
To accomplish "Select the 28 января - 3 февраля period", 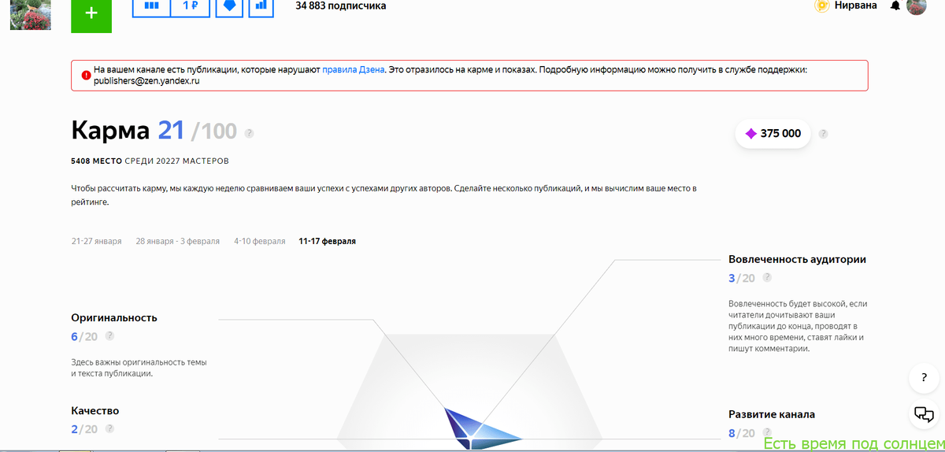I will pos(177,241).
